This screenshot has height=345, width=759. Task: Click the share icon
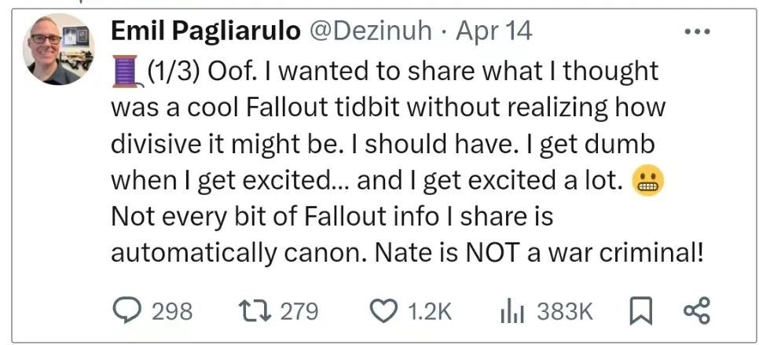[696, 311]
